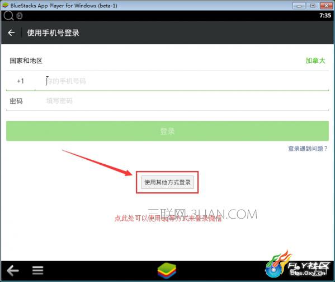Click the phone device icon beside search
Screen dimensions: 335x282
[x=20, y=16]
